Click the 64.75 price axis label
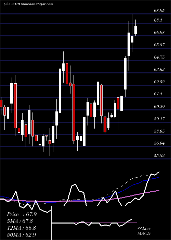171x240 pixels. tap(159, 57)
